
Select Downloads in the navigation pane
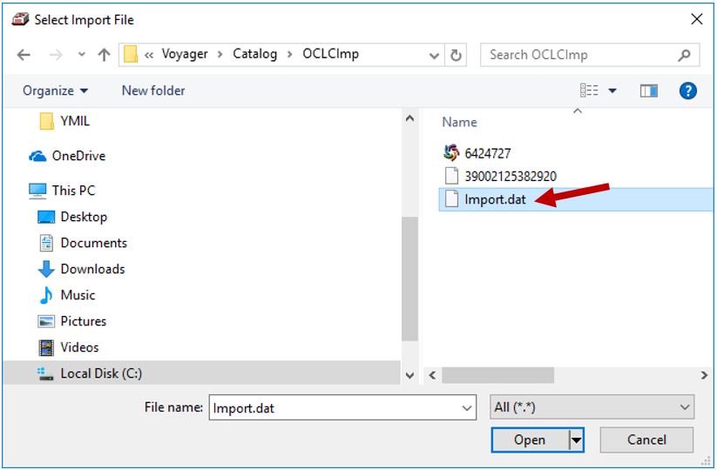point(92,269)
